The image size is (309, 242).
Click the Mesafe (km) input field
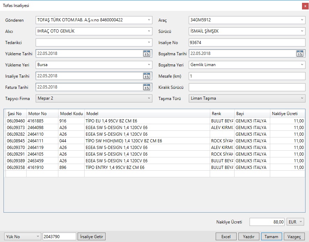[247, 76]
